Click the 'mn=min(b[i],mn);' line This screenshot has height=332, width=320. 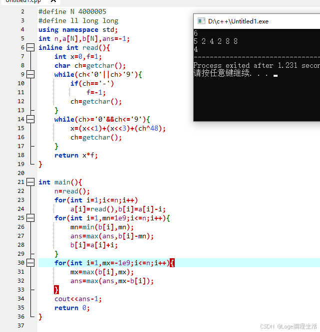(x=102, y=227)
